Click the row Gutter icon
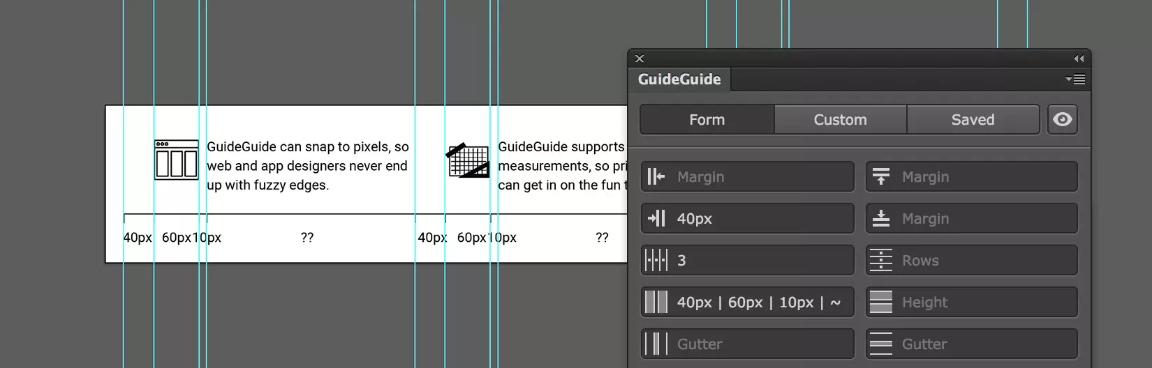Viewport: 1152px width, 368px height. (881, 344)
